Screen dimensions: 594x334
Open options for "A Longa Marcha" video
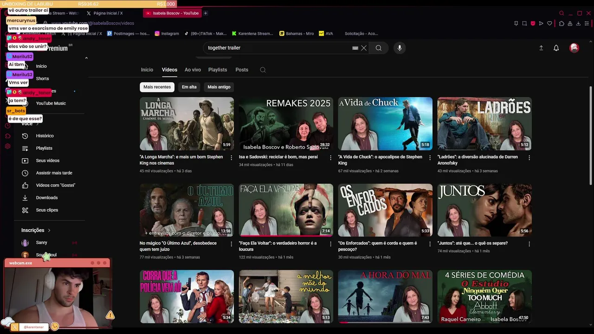[x=232, y=158]
